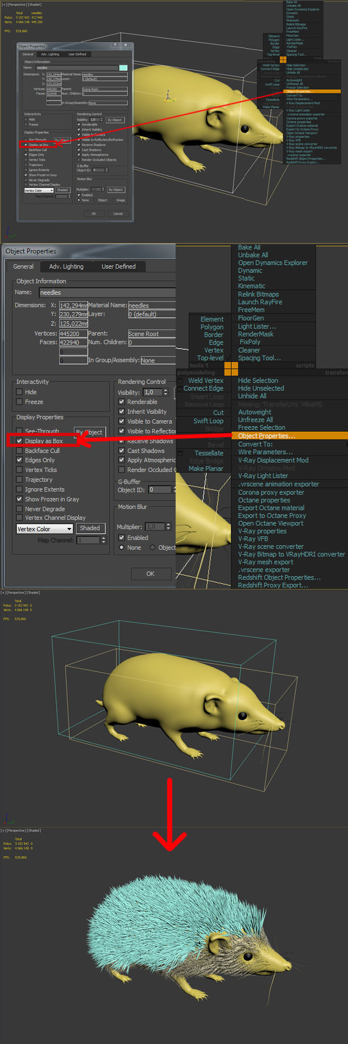
Task: Toggle Visible to Camera in enlarged dialog
Action: 122,421
